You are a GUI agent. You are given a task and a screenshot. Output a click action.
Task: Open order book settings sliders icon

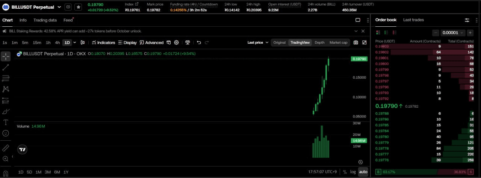(x=467, y=20)
